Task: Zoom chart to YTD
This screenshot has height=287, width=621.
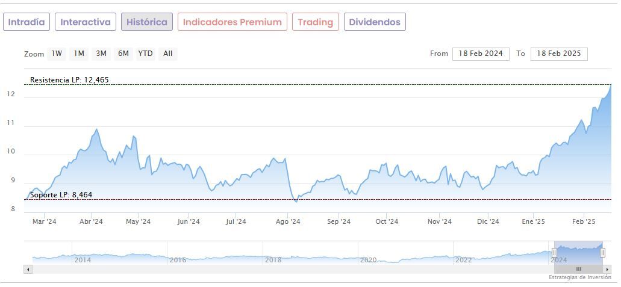Action: tap(145, 54)
